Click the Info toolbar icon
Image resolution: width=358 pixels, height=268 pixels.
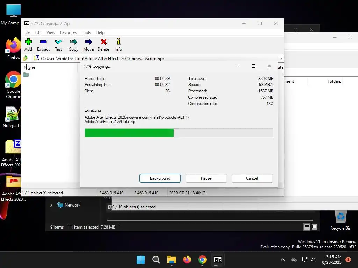[x=118, y=45]
